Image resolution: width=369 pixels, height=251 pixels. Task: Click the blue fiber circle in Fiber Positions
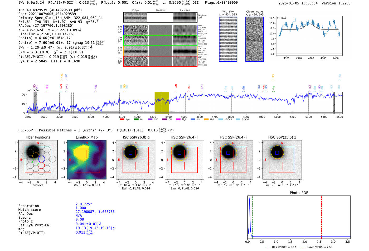click(x=41, y=159)
